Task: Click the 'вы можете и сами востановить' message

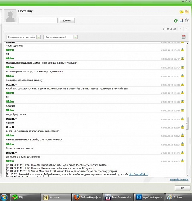Action: [x=23, y=157]
